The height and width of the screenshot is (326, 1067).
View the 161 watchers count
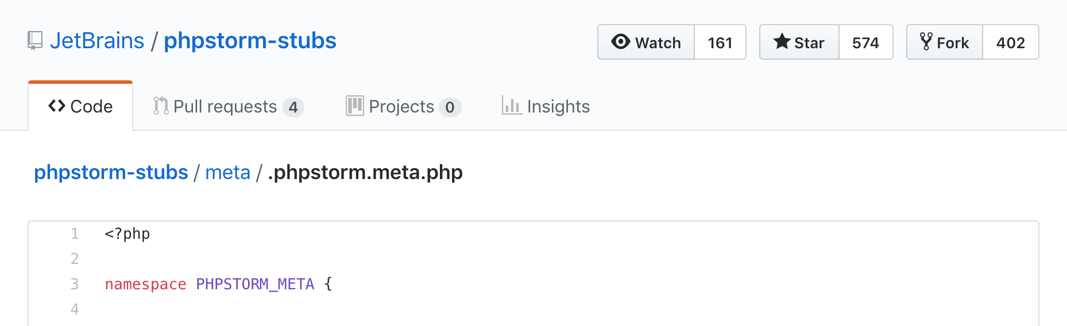(720, 42)
